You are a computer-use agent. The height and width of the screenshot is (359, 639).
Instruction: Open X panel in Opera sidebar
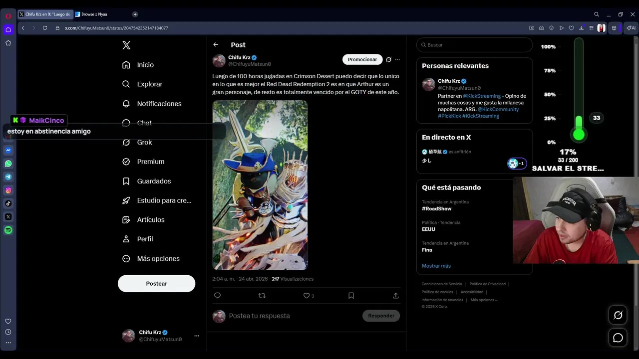[x=8, y=217]
